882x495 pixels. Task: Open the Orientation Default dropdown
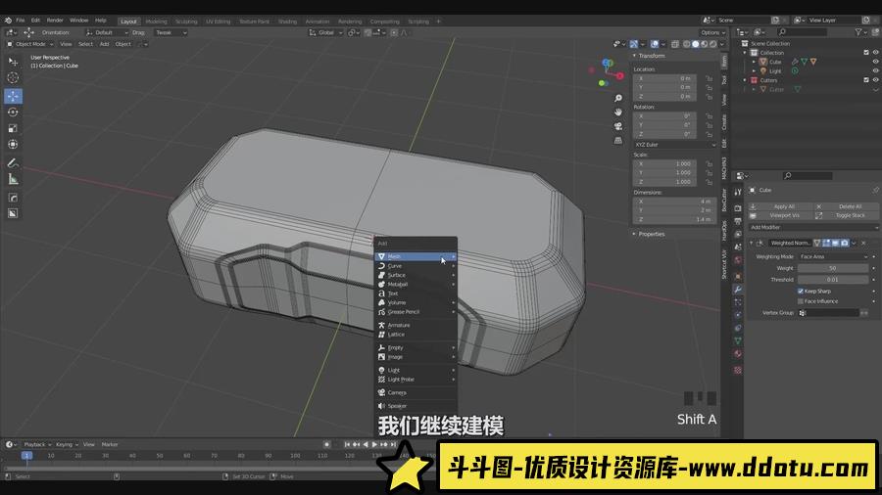tap(107, 32)
